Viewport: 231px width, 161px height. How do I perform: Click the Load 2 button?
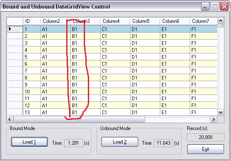(x=120, y=142)
